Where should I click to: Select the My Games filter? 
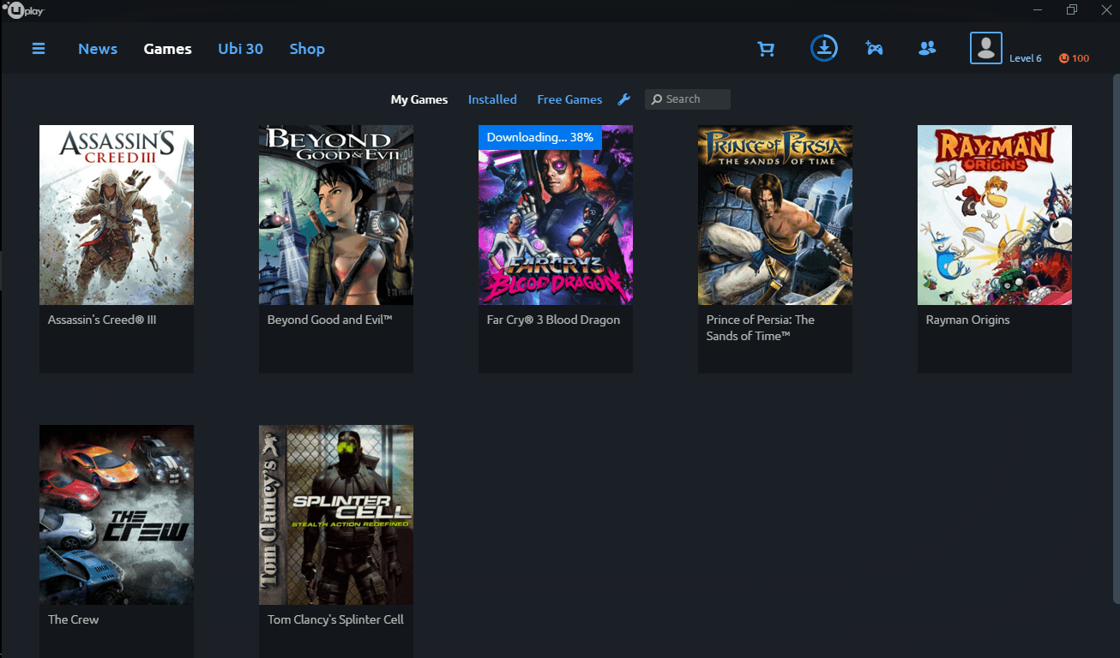(x=418, y=99)
